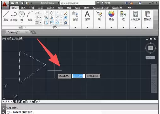Click the [二维线框] visual style label
The image size is (160, 114).
click(17, 39)
